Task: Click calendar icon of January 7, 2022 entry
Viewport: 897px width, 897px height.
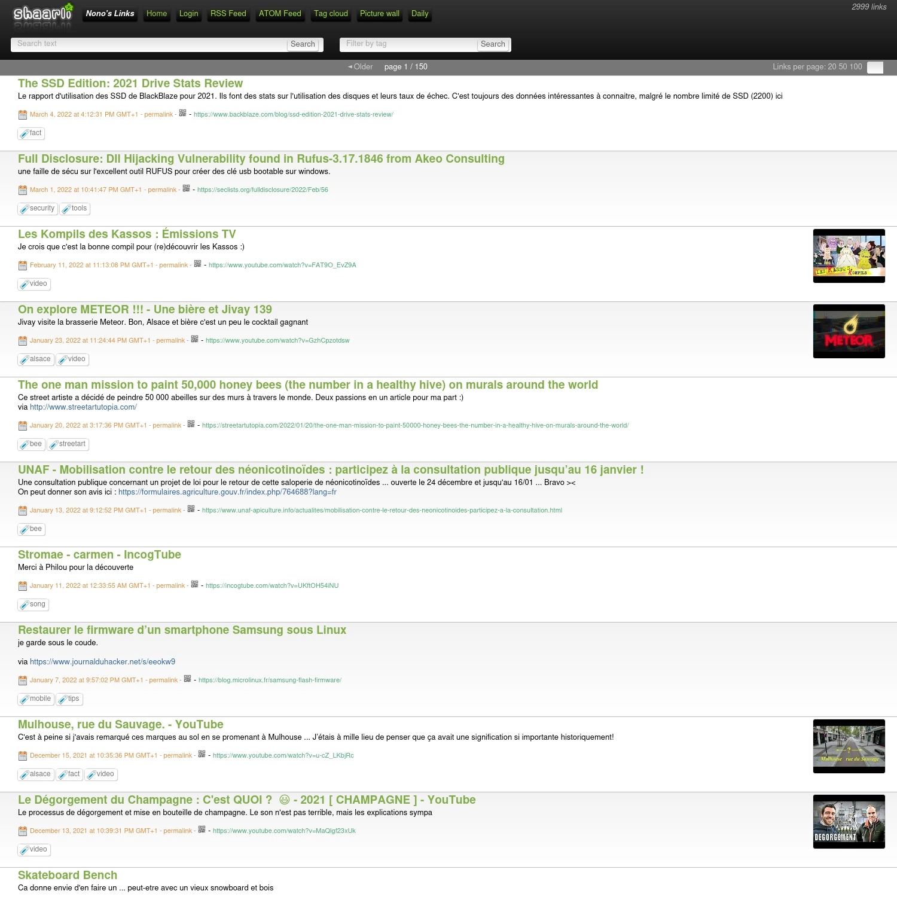Action: point(23,680)
